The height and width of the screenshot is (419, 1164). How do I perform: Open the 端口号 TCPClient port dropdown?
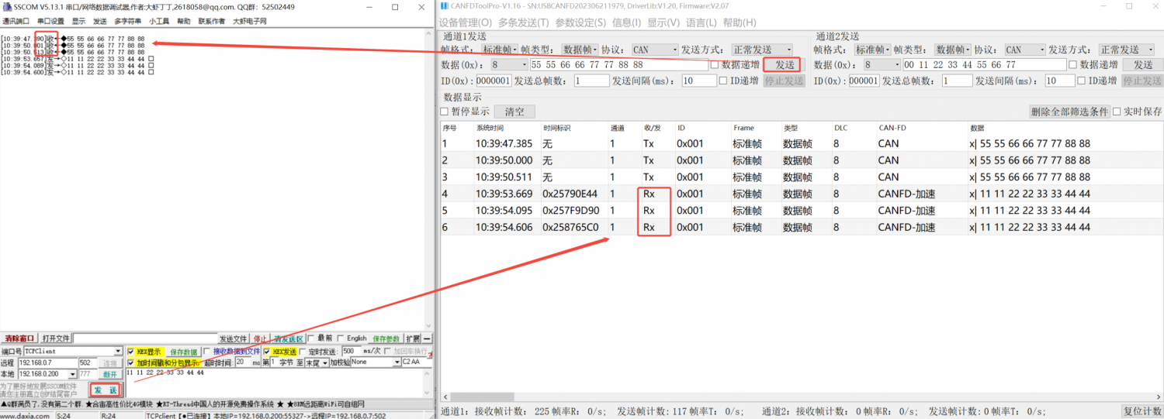click(x=118, y=352)
